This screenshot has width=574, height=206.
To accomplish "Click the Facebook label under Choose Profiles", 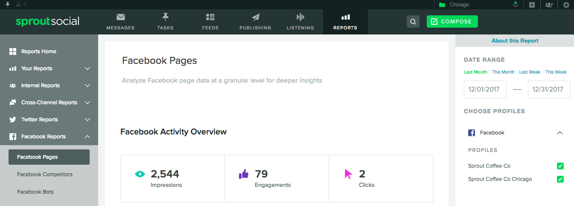I will coord(492,133).
